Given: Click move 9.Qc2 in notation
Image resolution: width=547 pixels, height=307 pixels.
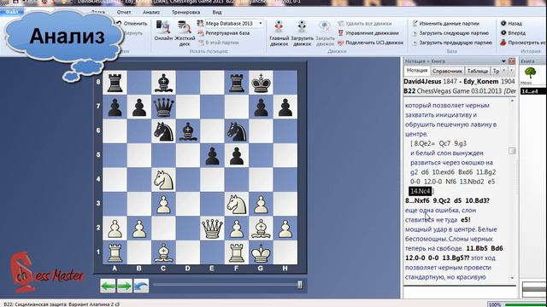Looking at the screenshot, I should pyautogui.click(x=442, y=201).
